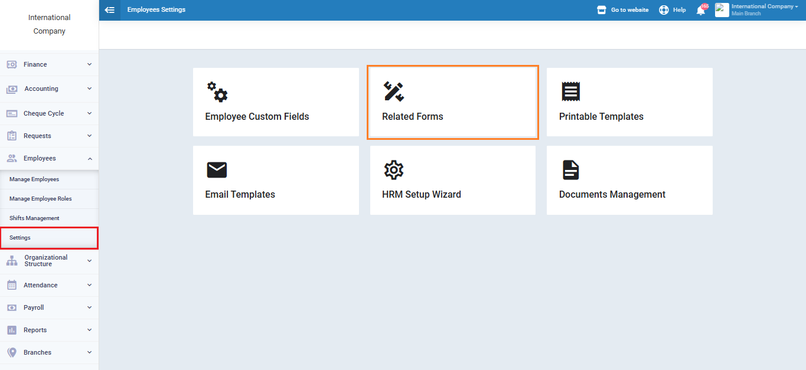The image size is (806, 370).
Task: Collapse the Employees sidebar section
Action: coord(49,158)
